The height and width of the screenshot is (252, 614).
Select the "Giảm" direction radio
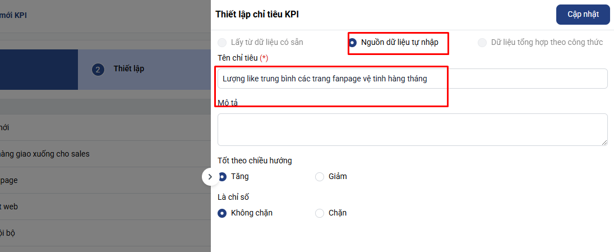point(320,177)
